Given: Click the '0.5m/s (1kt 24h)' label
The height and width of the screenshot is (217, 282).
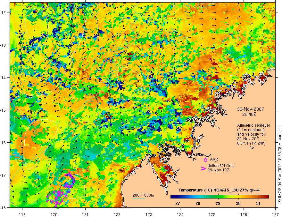Looking at the screenshot, I should click(x=251, y=143).
